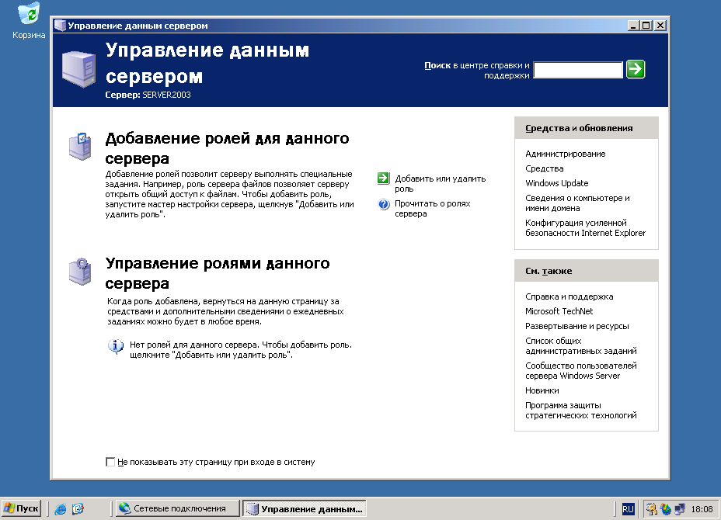The image size is (721, 520).
Task: Open Сведения о компьютере и имени домена
Action: (x=577, y=203)
